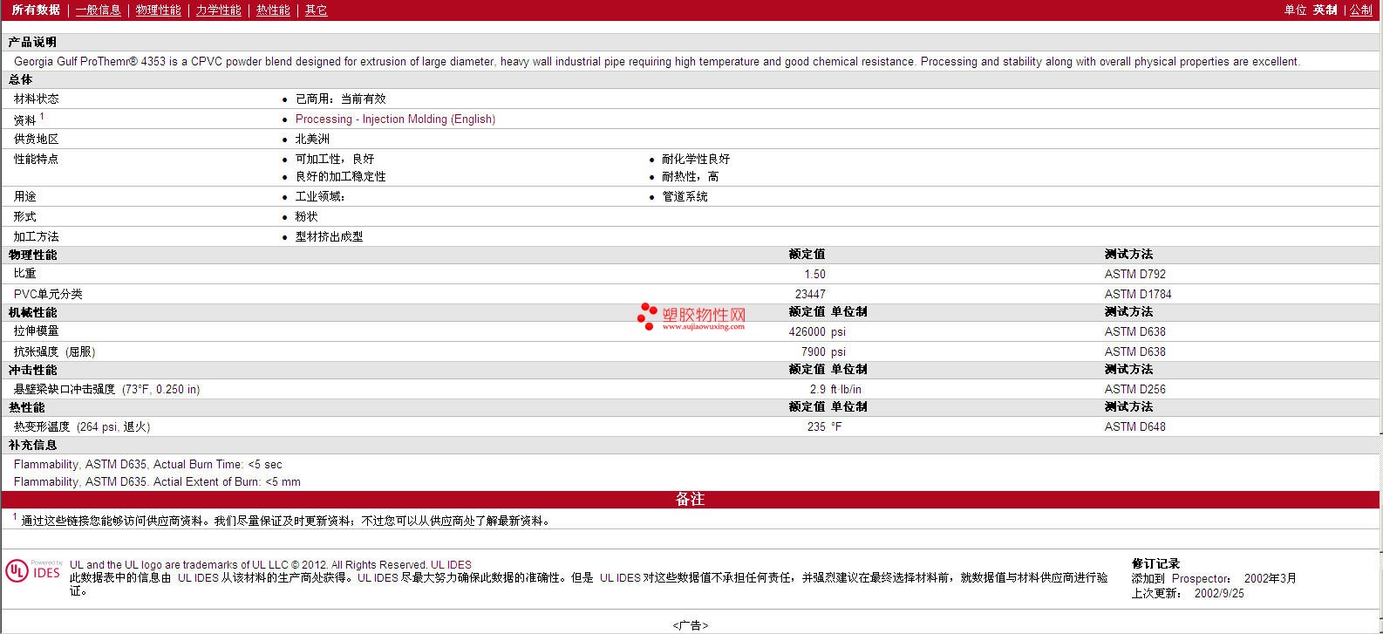Click the 热变形温度 (264 psi, 退火) label

(82, 427)
